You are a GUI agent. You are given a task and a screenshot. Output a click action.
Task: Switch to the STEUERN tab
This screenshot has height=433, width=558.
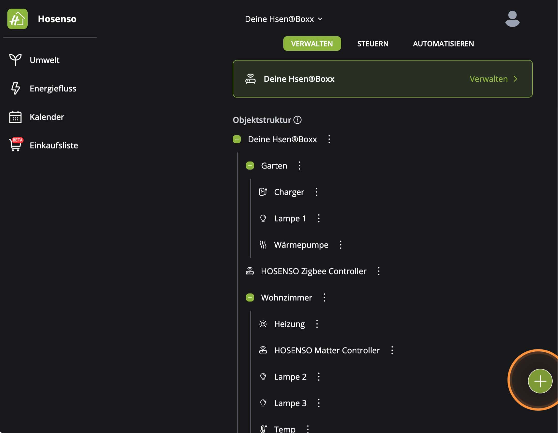click(x=373, y=44)
